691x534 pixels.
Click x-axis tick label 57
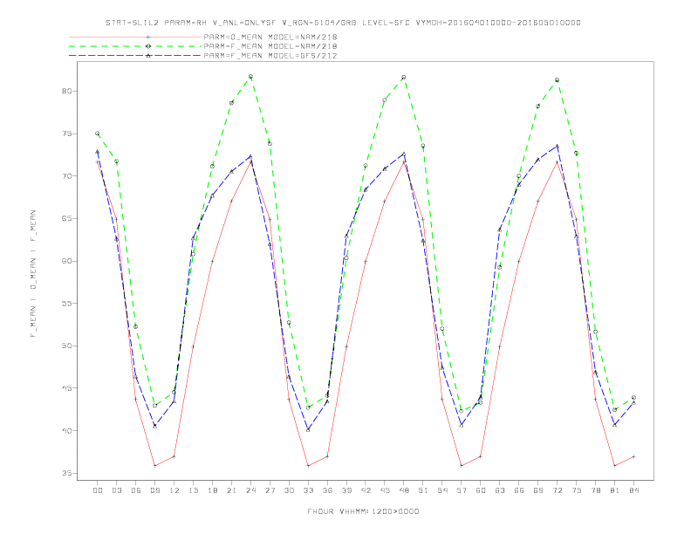click(462, 490)
